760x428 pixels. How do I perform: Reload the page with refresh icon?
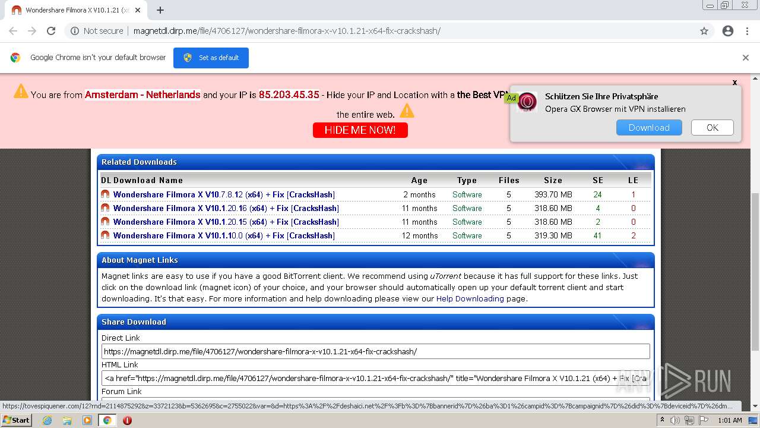(51, 31)
